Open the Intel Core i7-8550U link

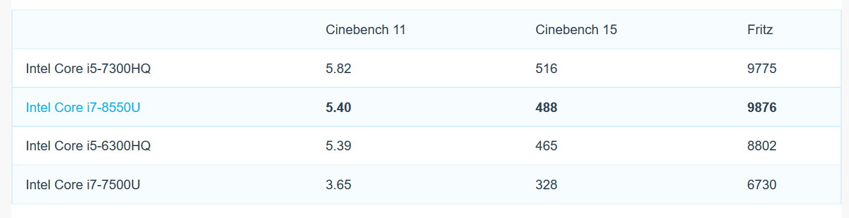(83, 108)
